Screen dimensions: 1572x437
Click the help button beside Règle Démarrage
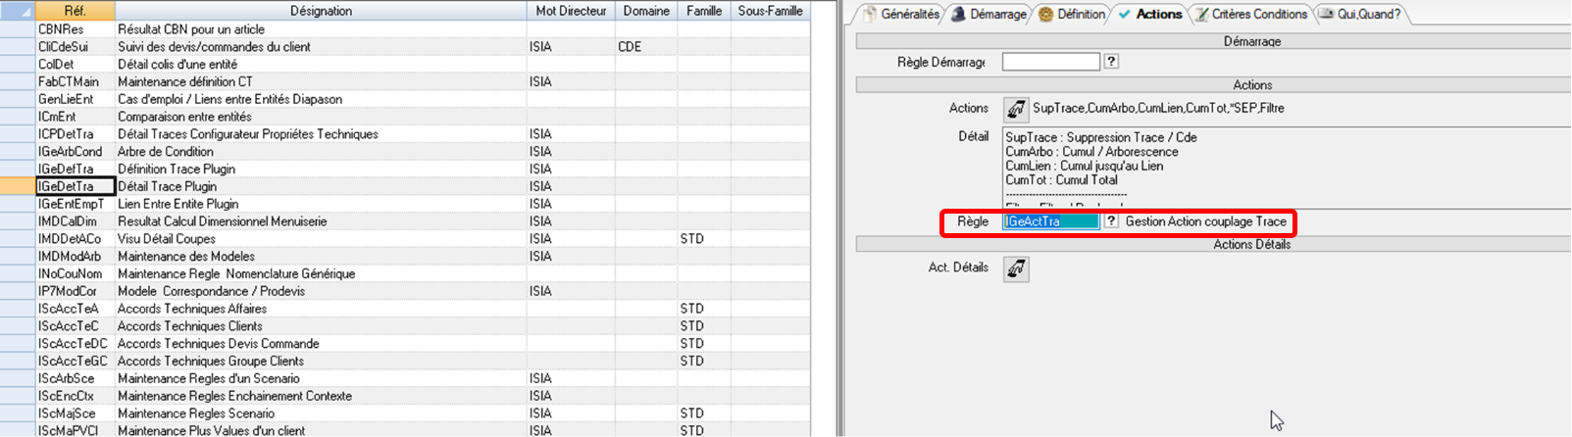click(1111, 62)
